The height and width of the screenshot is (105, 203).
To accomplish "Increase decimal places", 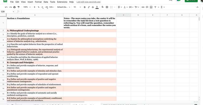I will 46,7.
